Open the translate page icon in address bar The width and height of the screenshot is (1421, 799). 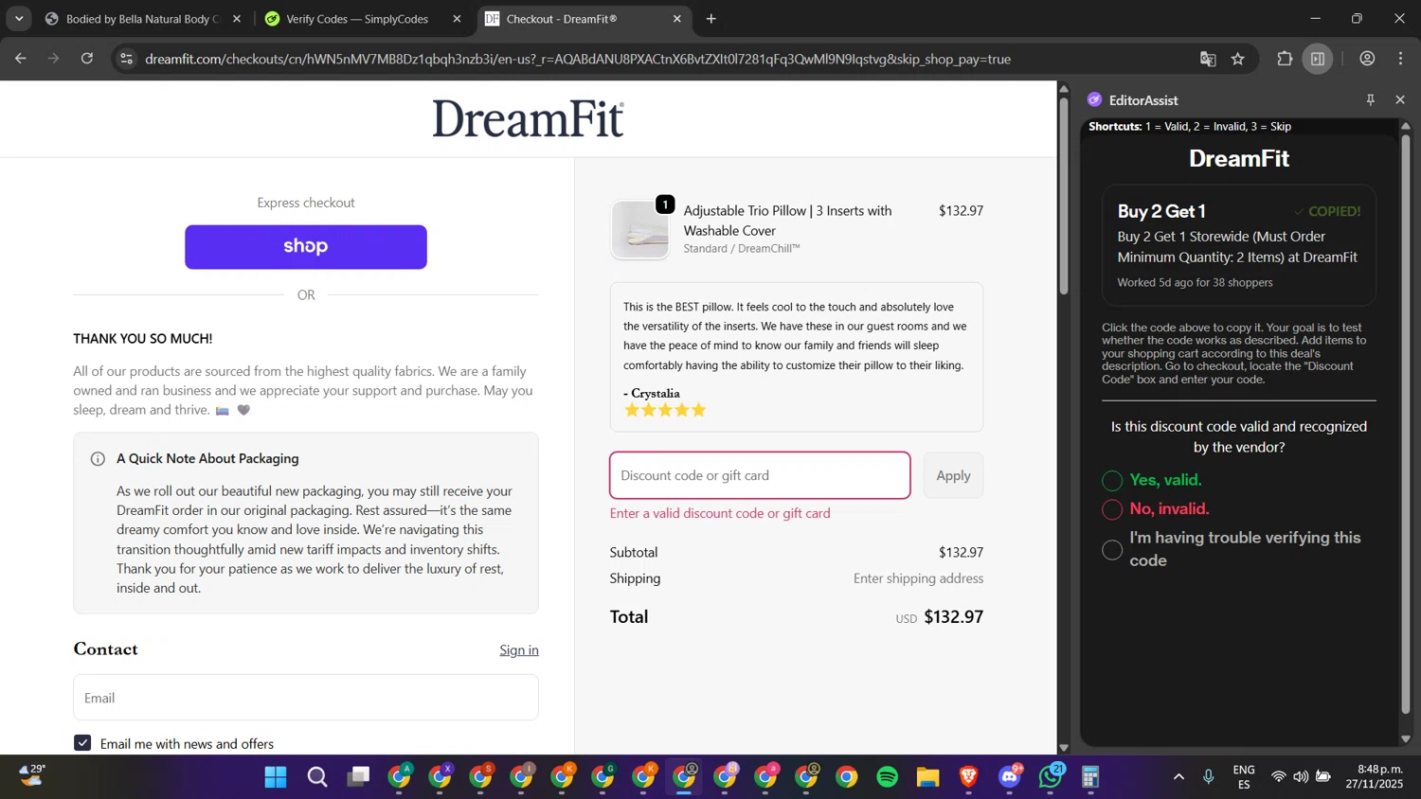[x=1208, y=59]
